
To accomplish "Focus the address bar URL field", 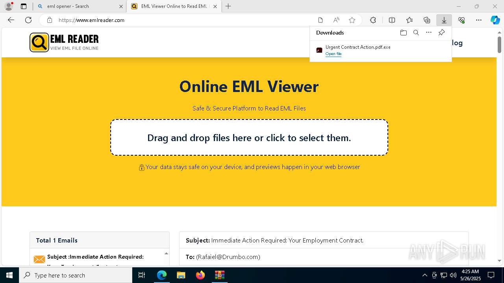I will tap(185, 20).
